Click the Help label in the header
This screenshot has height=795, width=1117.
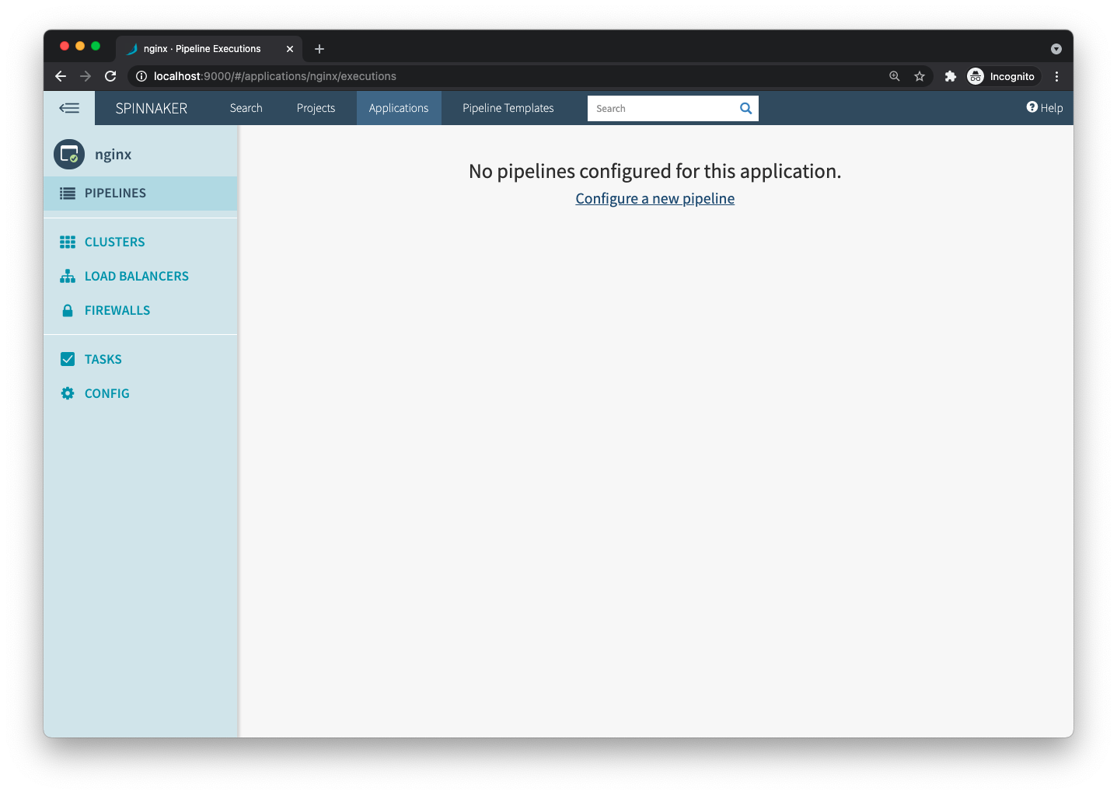click(1052, 108)
